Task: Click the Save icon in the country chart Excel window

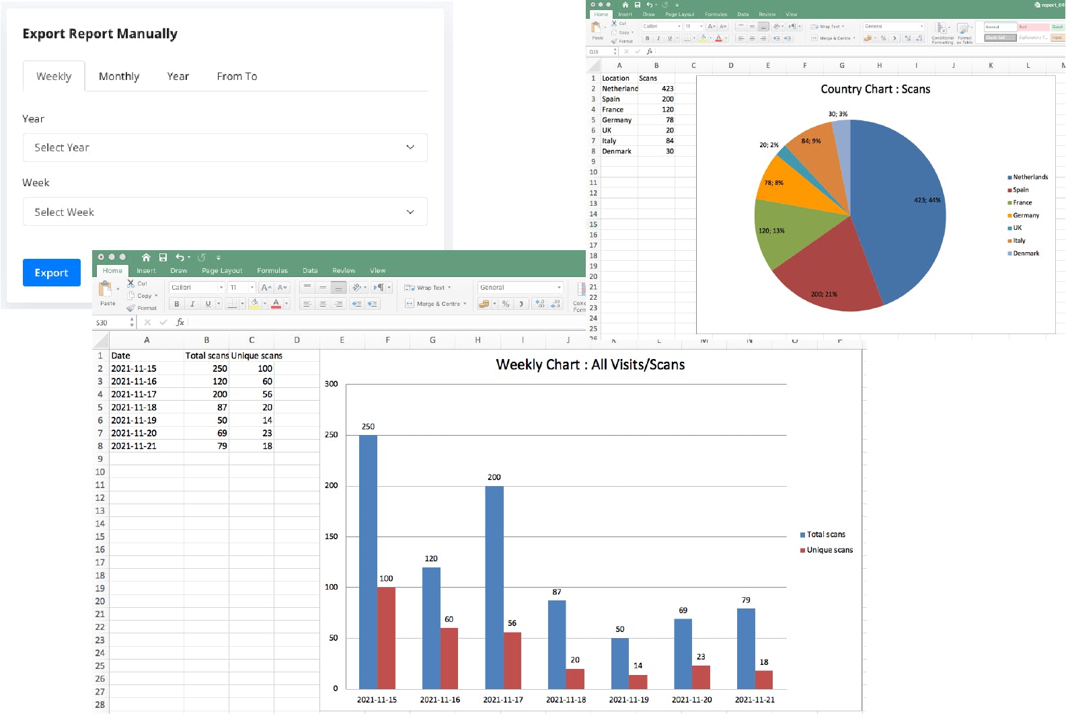Action: coord(638,5)
